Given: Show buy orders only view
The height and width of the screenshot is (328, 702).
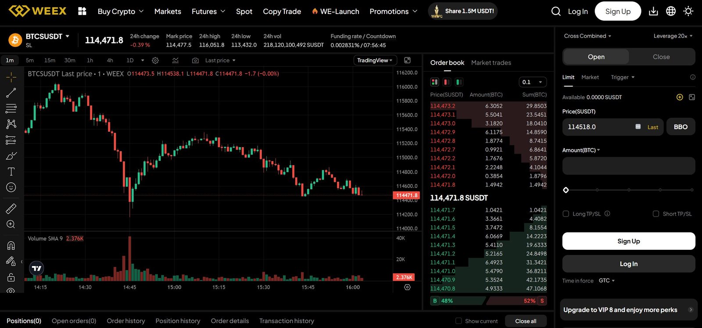Looking at the screenshot, I should pos(459,82).
